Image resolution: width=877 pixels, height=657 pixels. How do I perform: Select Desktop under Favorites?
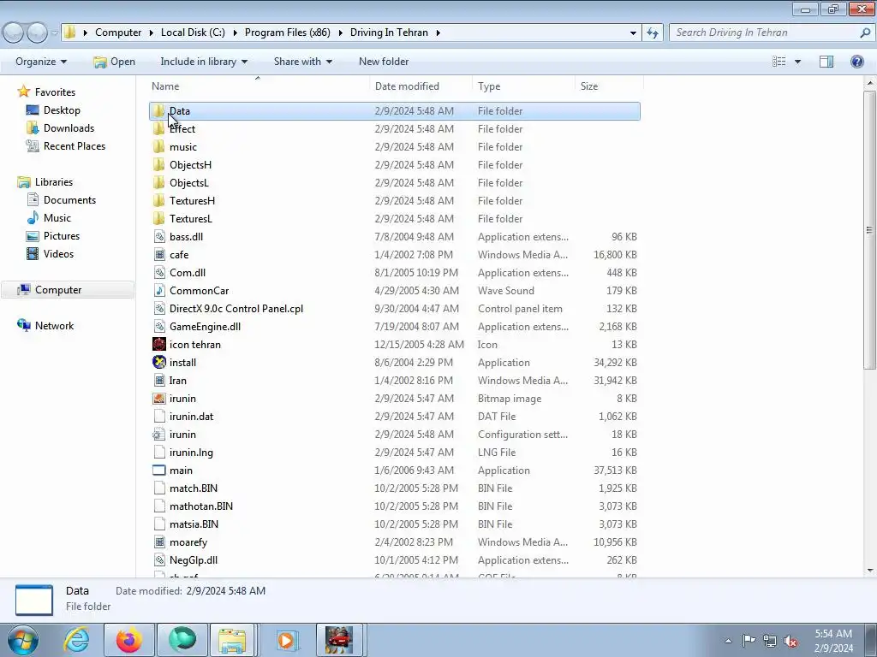62,110
